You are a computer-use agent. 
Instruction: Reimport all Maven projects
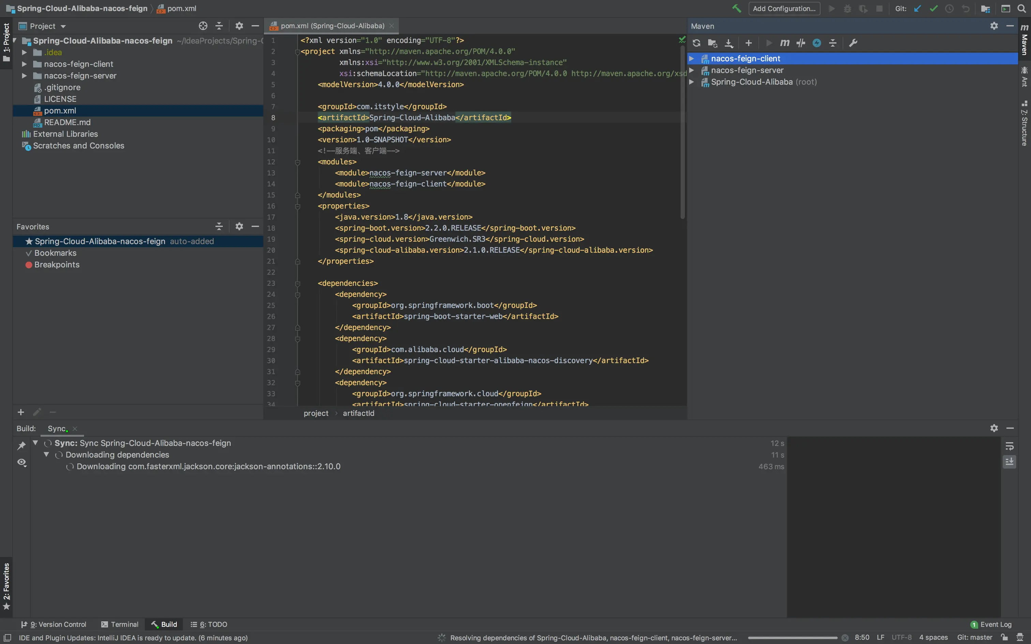[696, 43]
